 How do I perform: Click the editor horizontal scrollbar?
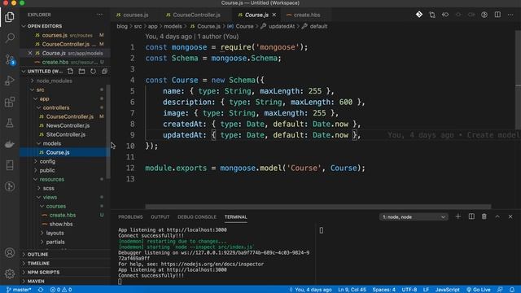318,207
